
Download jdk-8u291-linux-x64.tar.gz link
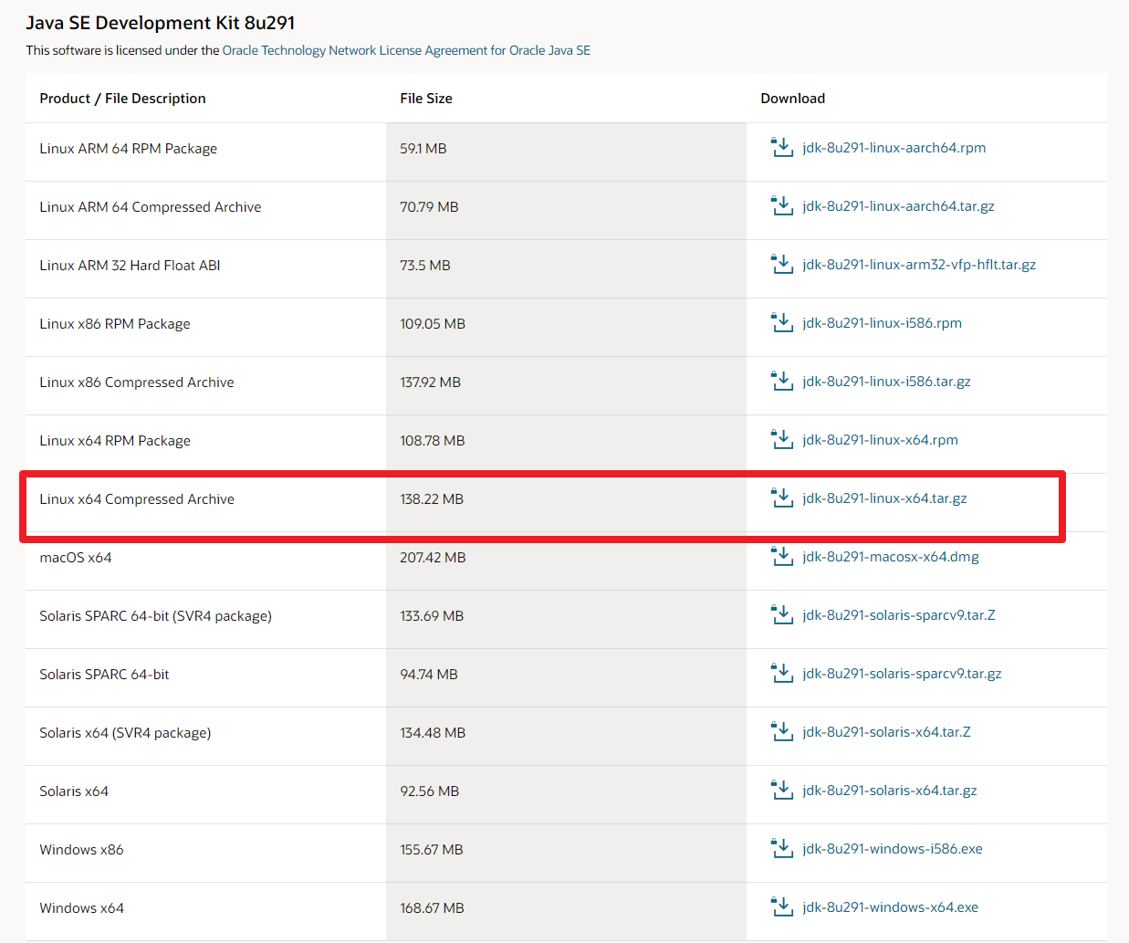point(884,498)
